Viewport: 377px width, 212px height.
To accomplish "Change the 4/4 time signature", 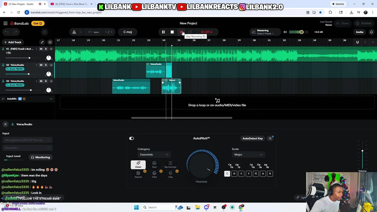I will 109,32.
